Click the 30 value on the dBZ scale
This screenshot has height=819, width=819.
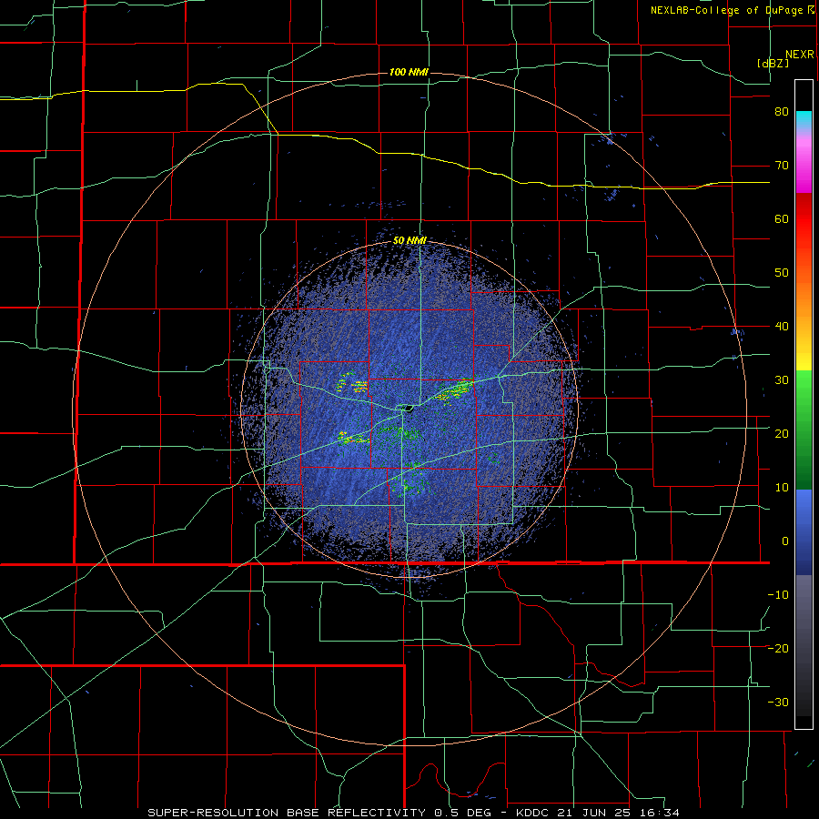(x=782, y=380)
